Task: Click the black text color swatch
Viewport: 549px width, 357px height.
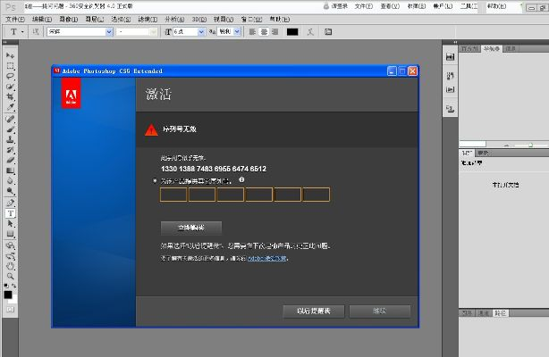Action: (291, 31)
